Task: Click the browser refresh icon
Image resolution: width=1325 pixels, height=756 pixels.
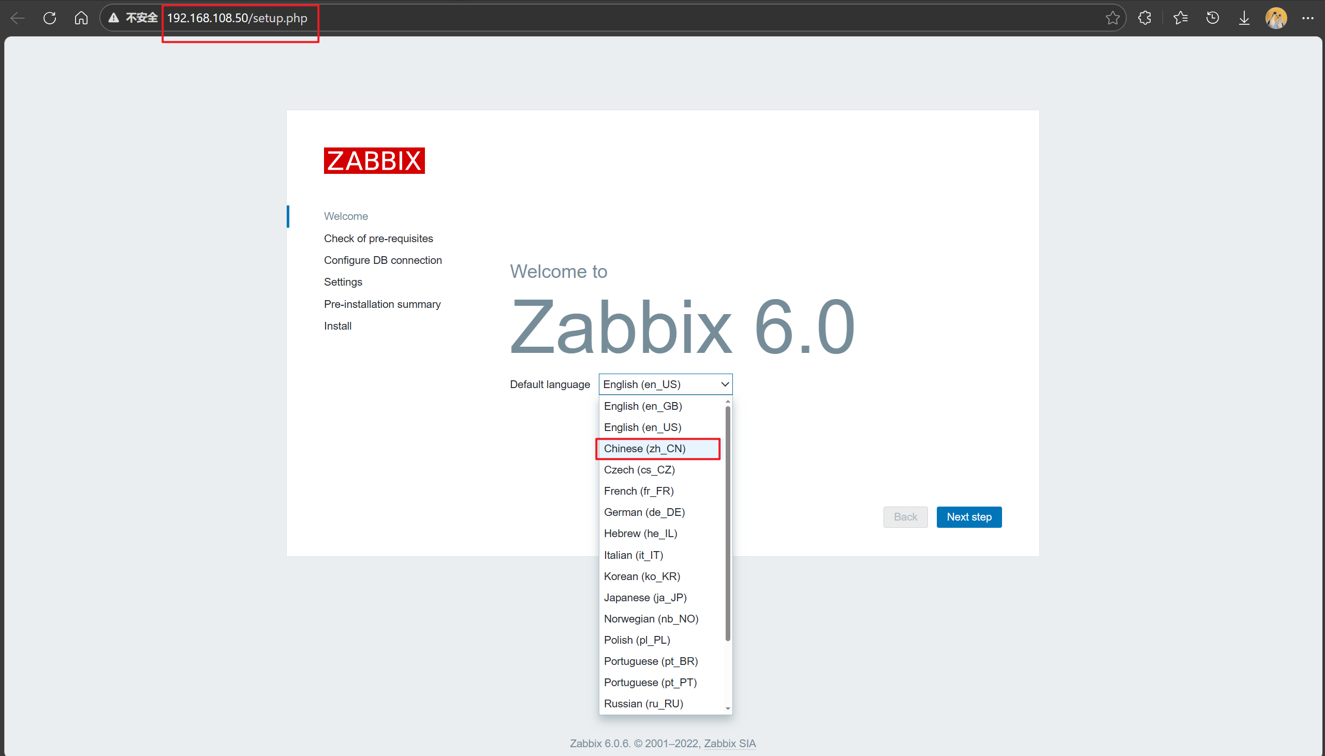Action: [50, 18]
